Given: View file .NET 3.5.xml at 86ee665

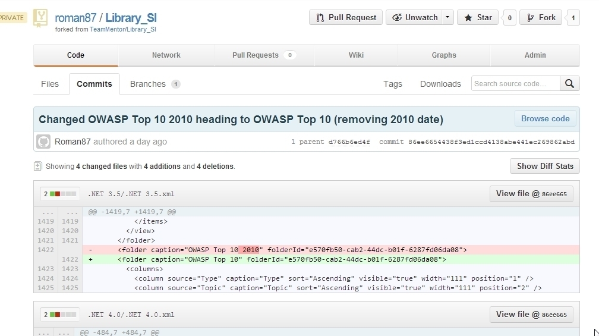Looking at the screenshot, I should click(x=531, y=194).
